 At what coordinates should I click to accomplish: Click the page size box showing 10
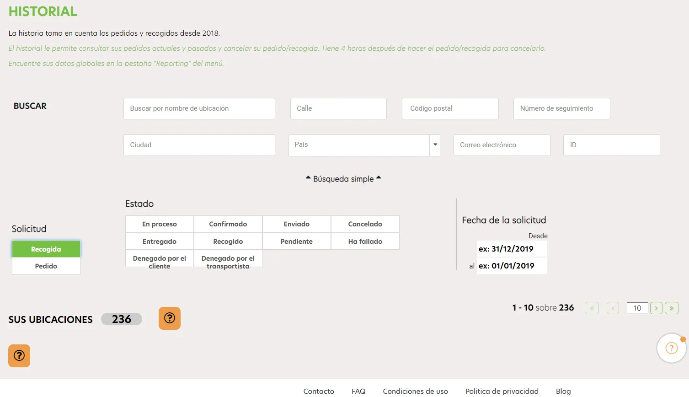pyautogui.click(x=637, y=308)
